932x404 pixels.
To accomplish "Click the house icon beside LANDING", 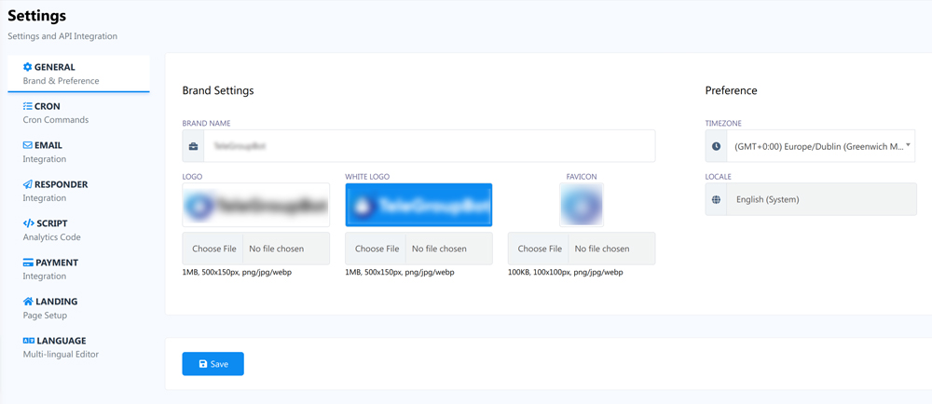I will tap(28, 302).
